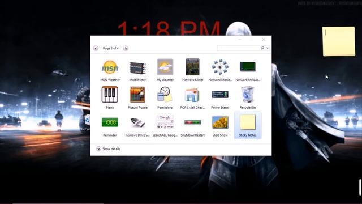Open the MSN Weather gadget icon
The width and height of the screenshot is (362, 204).
point(110,67)
